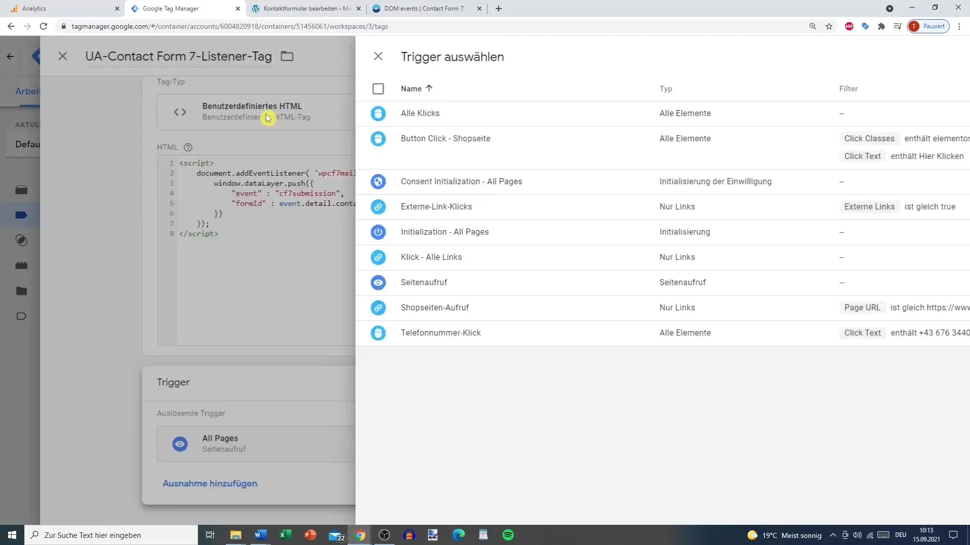Close the Trigger auswählen panel
This screenshot has height=545, width=970.
378,57
